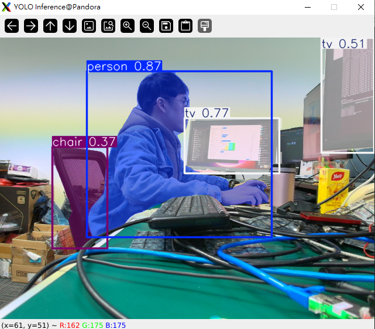Click the "tv 0.51" label at top right

343,44
